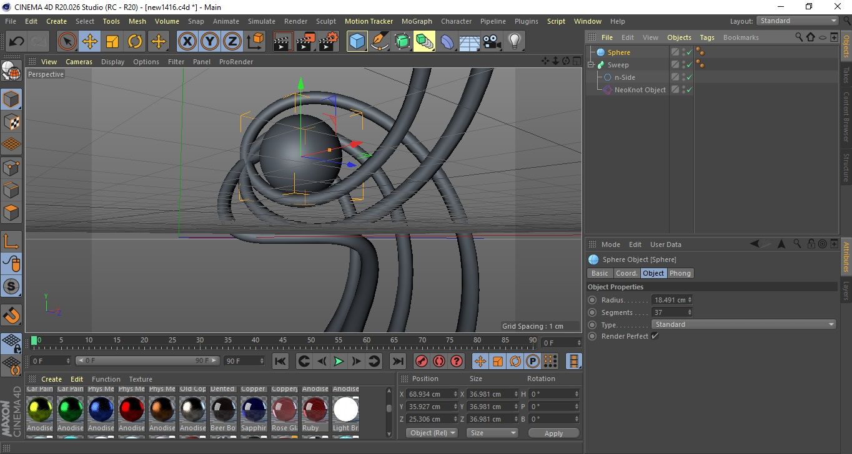Click the Undo arrow icon
The image size is (852, 454).
[17, 42]
